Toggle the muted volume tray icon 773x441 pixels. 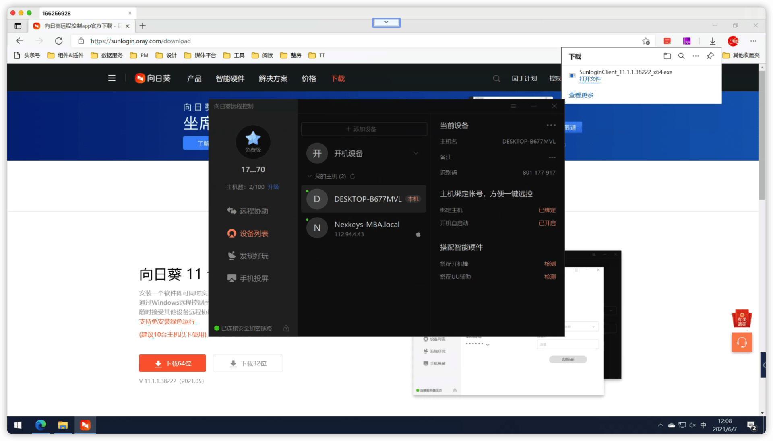(x=692, y=425)
